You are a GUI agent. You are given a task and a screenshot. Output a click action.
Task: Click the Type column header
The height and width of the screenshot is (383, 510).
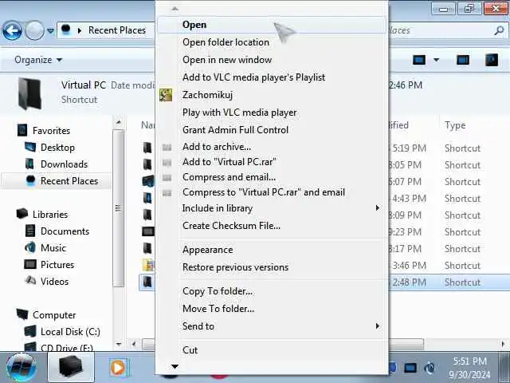455,125
